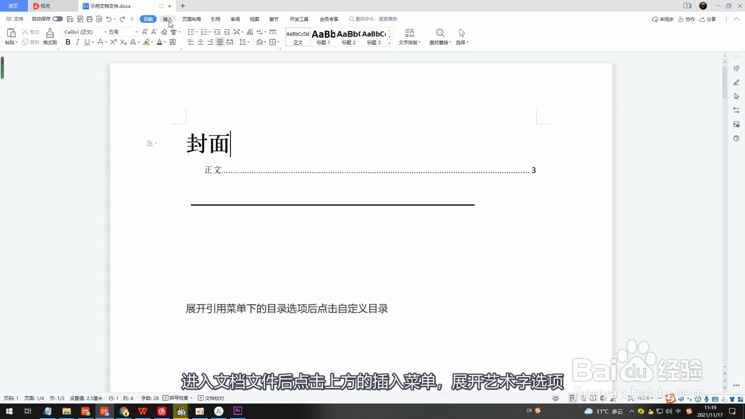
Task: Click the pen icon in right sidebar
Action: point(736,82)
